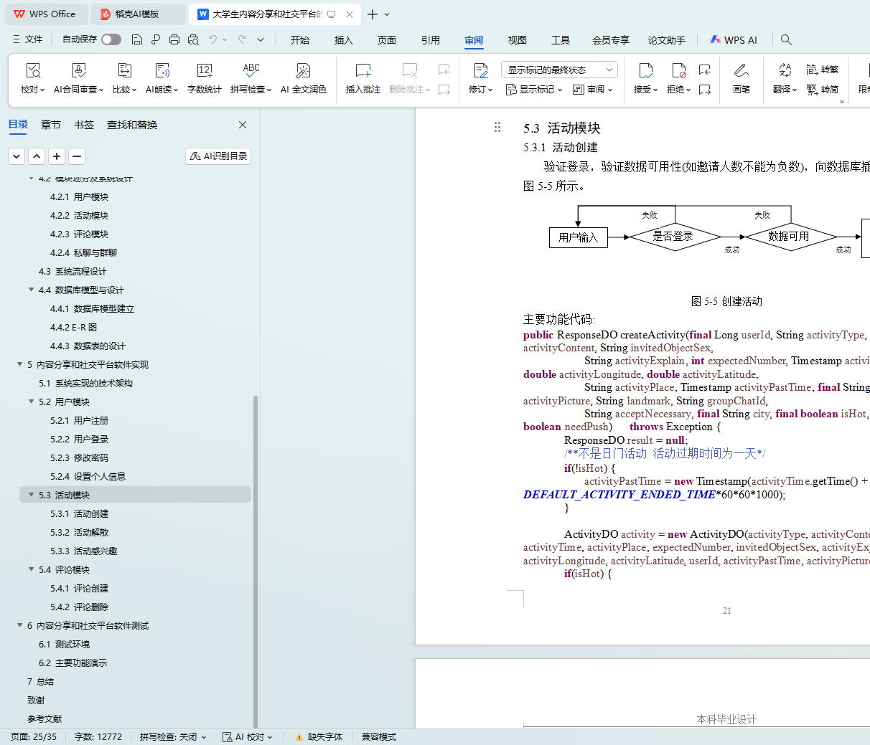Click the 转繁 convert to traditional icon
Screen dimensions: 870x745
click(822, 70)
